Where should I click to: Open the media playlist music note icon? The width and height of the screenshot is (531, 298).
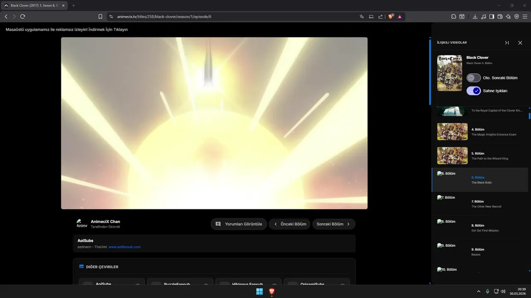(483, 17)
